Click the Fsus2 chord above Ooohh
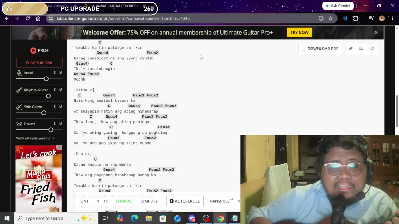This screenshot has width=399, height=224. click(93, 74)
